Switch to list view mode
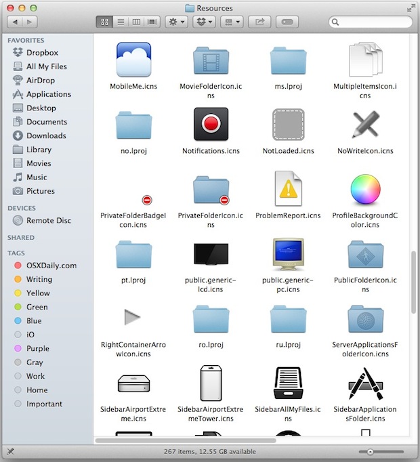The width and height of the screenshot is (420, 462). [x=121, y=22]
